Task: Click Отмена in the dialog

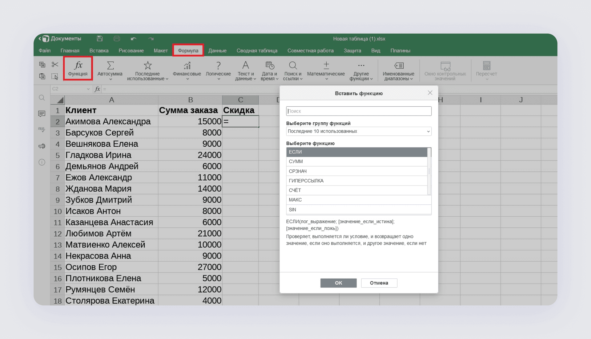Action: (x=379, y=283)
